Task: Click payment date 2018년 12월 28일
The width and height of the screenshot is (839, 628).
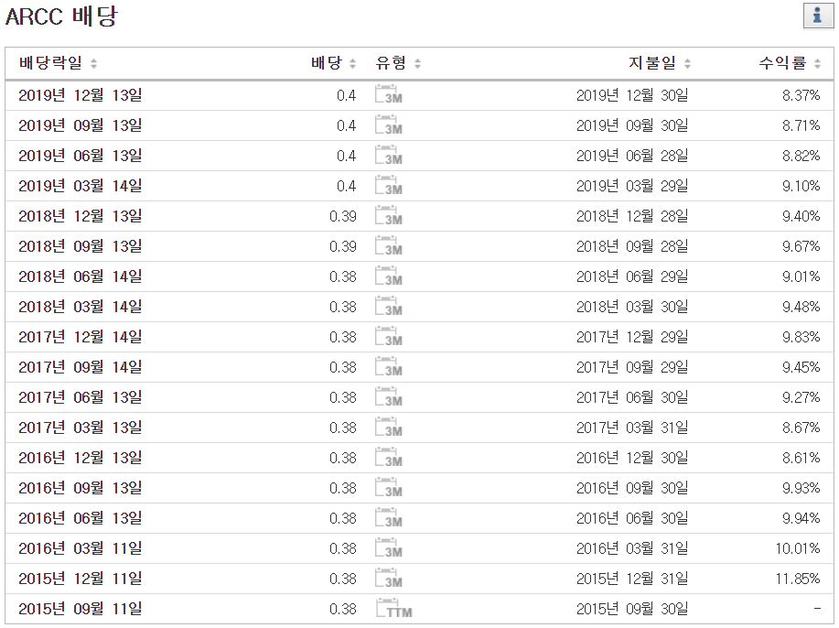Action: coord(632,216)
